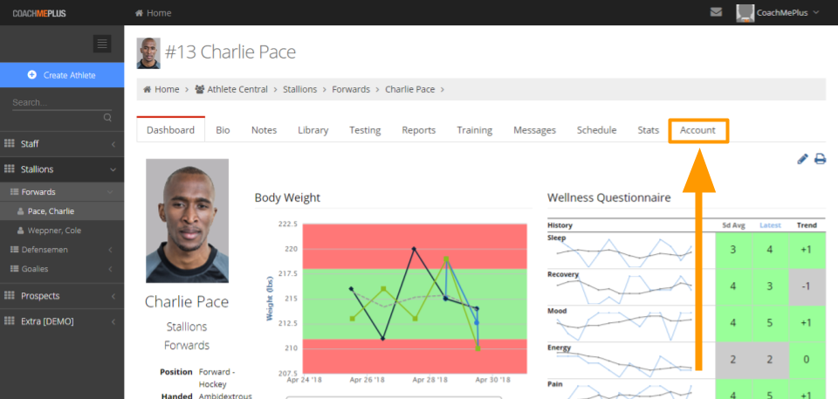Open the envelope messages icon

tap(716, 12)
